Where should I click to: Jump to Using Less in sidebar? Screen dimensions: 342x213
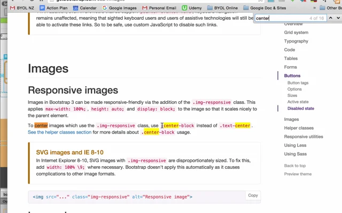(x=295, y=145)
